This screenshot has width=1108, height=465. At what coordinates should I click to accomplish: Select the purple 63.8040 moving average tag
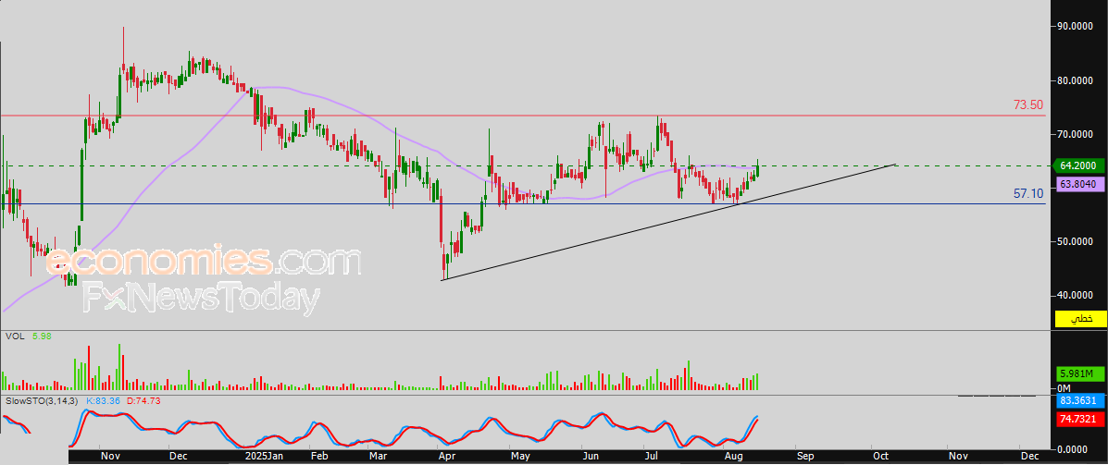[x=1080, y=184]
